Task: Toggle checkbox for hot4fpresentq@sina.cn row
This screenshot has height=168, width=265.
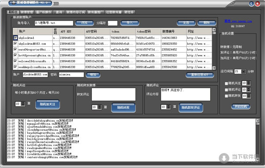Action: [x=15, y=55]
